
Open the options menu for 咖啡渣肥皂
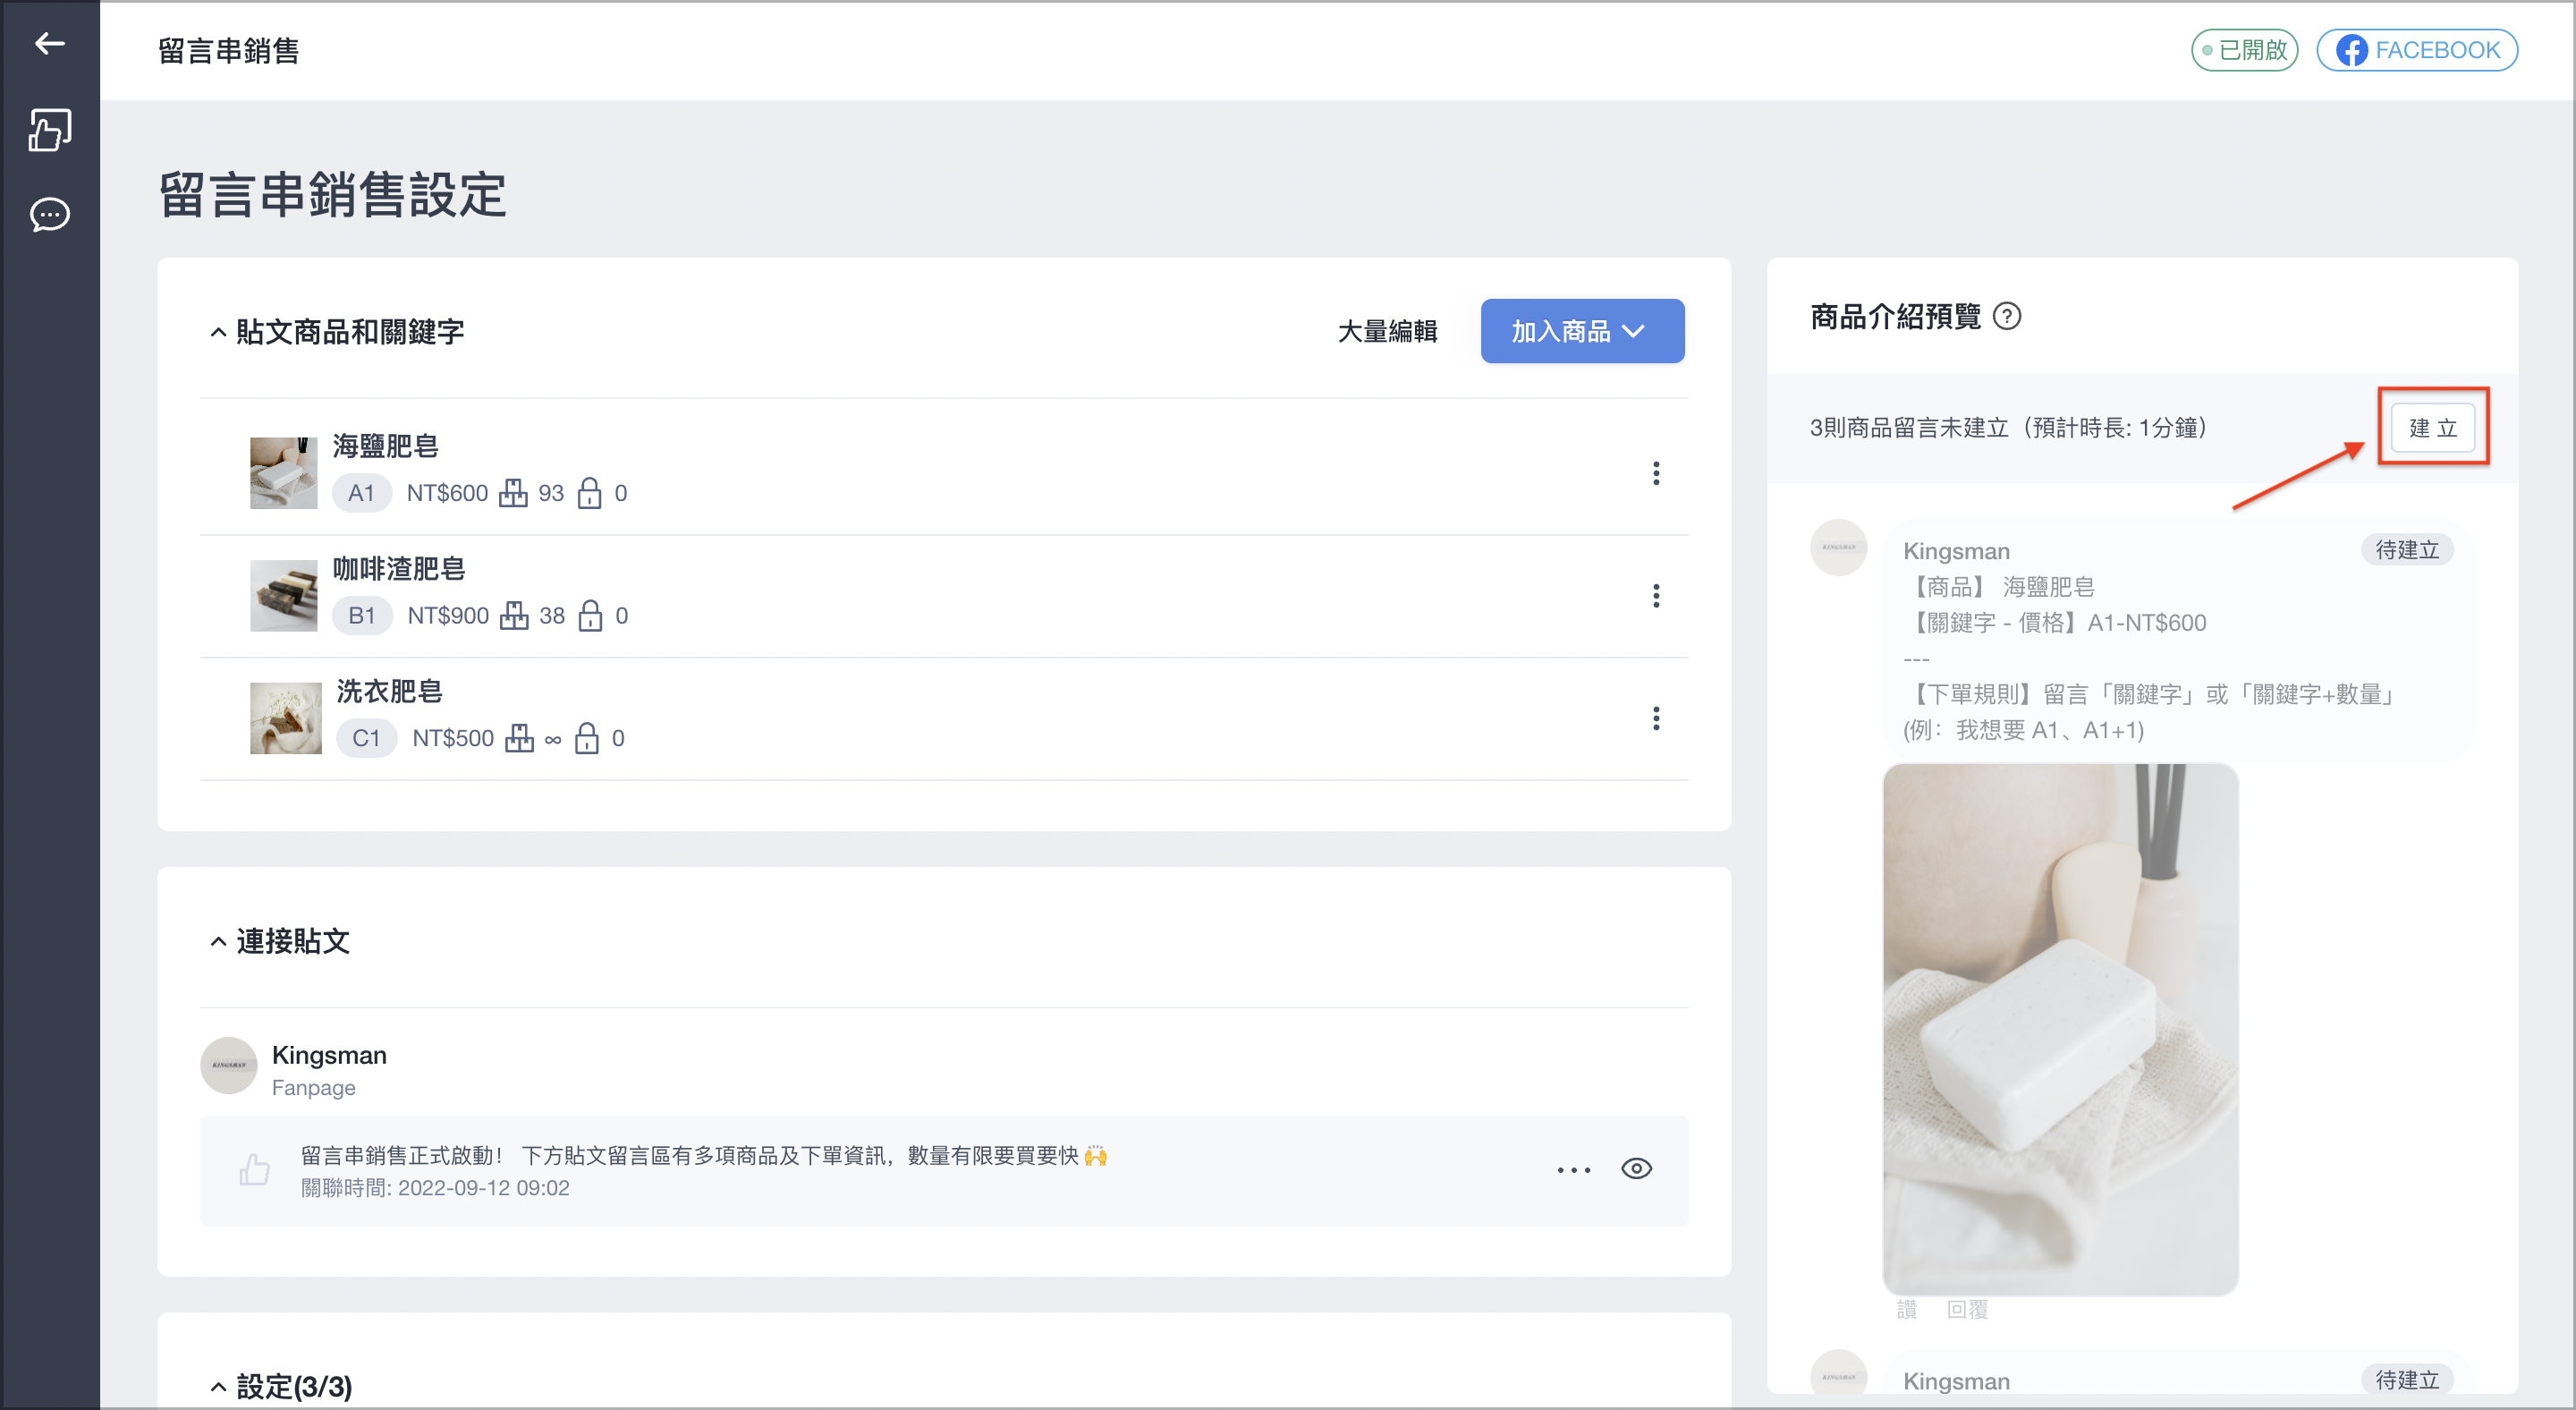1656,596
